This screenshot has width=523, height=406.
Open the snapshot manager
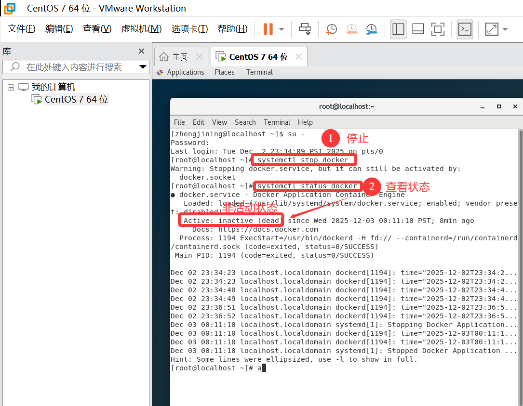371,29
